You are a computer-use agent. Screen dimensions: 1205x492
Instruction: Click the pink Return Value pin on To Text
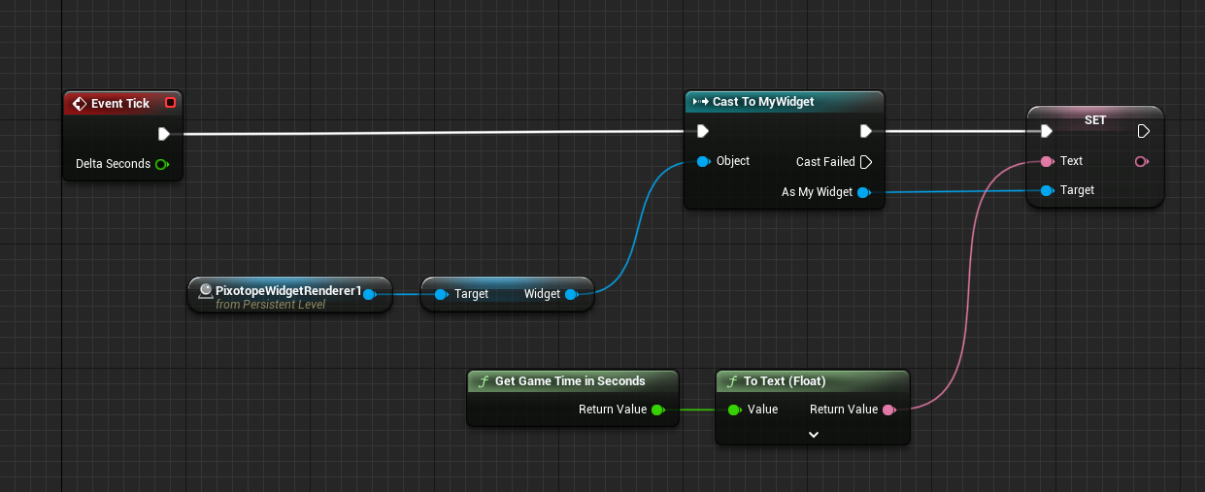pos(887,410)
